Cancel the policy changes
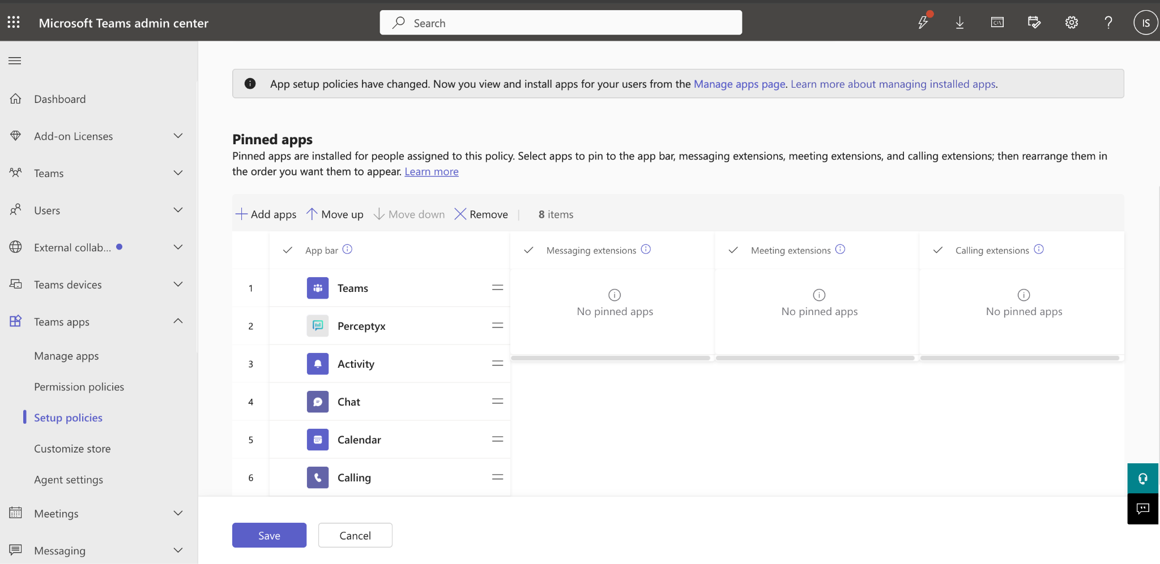The height and width of the screenshot is (564, 1160). 355,535
